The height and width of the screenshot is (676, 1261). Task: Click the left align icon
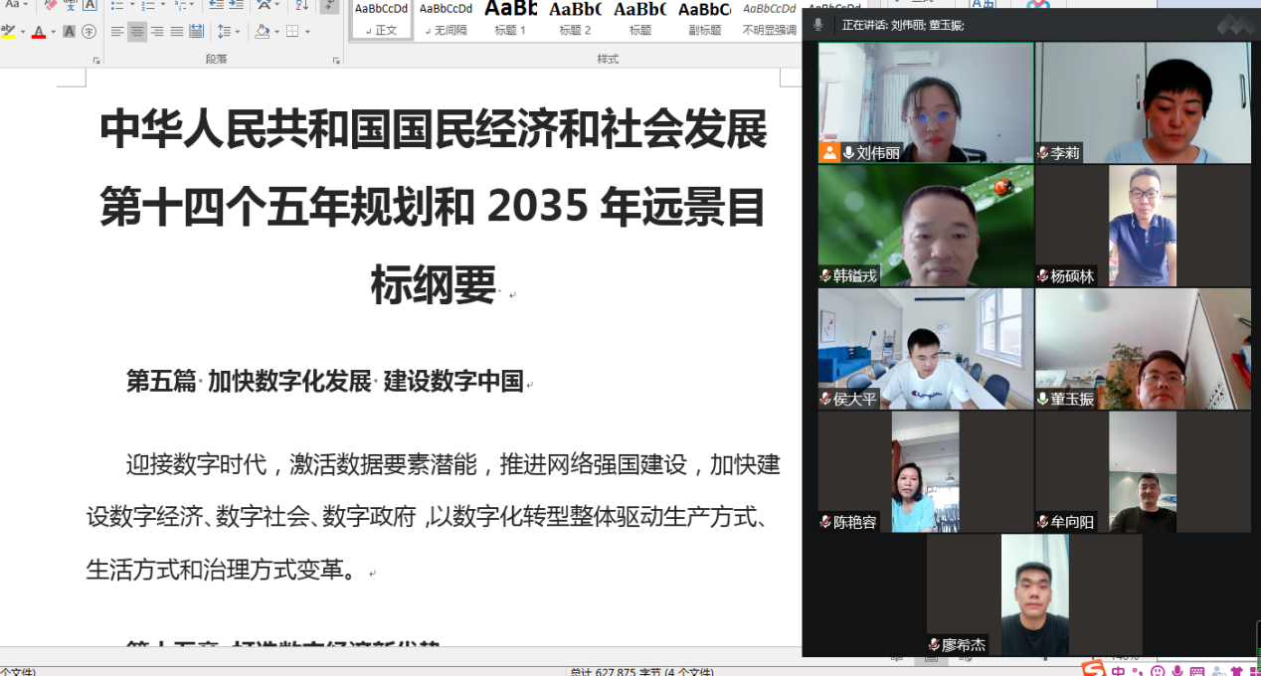(117, 32)
